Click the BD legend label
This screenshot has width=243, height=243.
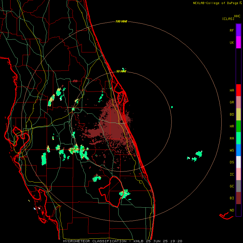[x=232, y=114]
